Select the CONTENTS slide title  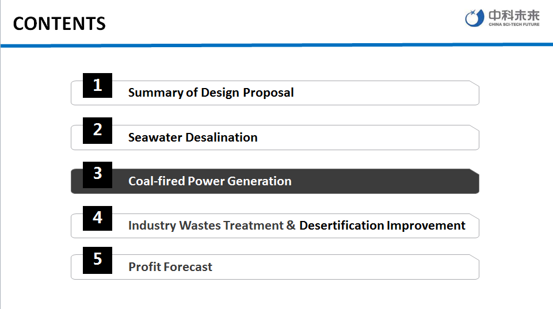coord(59,24)
